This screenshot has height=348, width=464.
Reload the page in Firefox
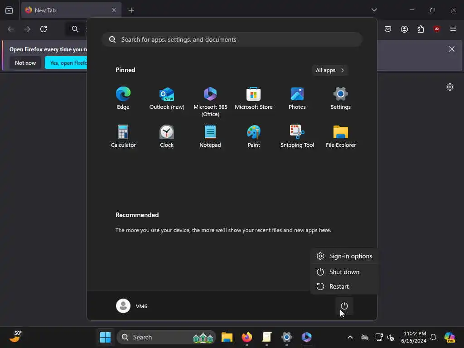[x=43, y=29]
